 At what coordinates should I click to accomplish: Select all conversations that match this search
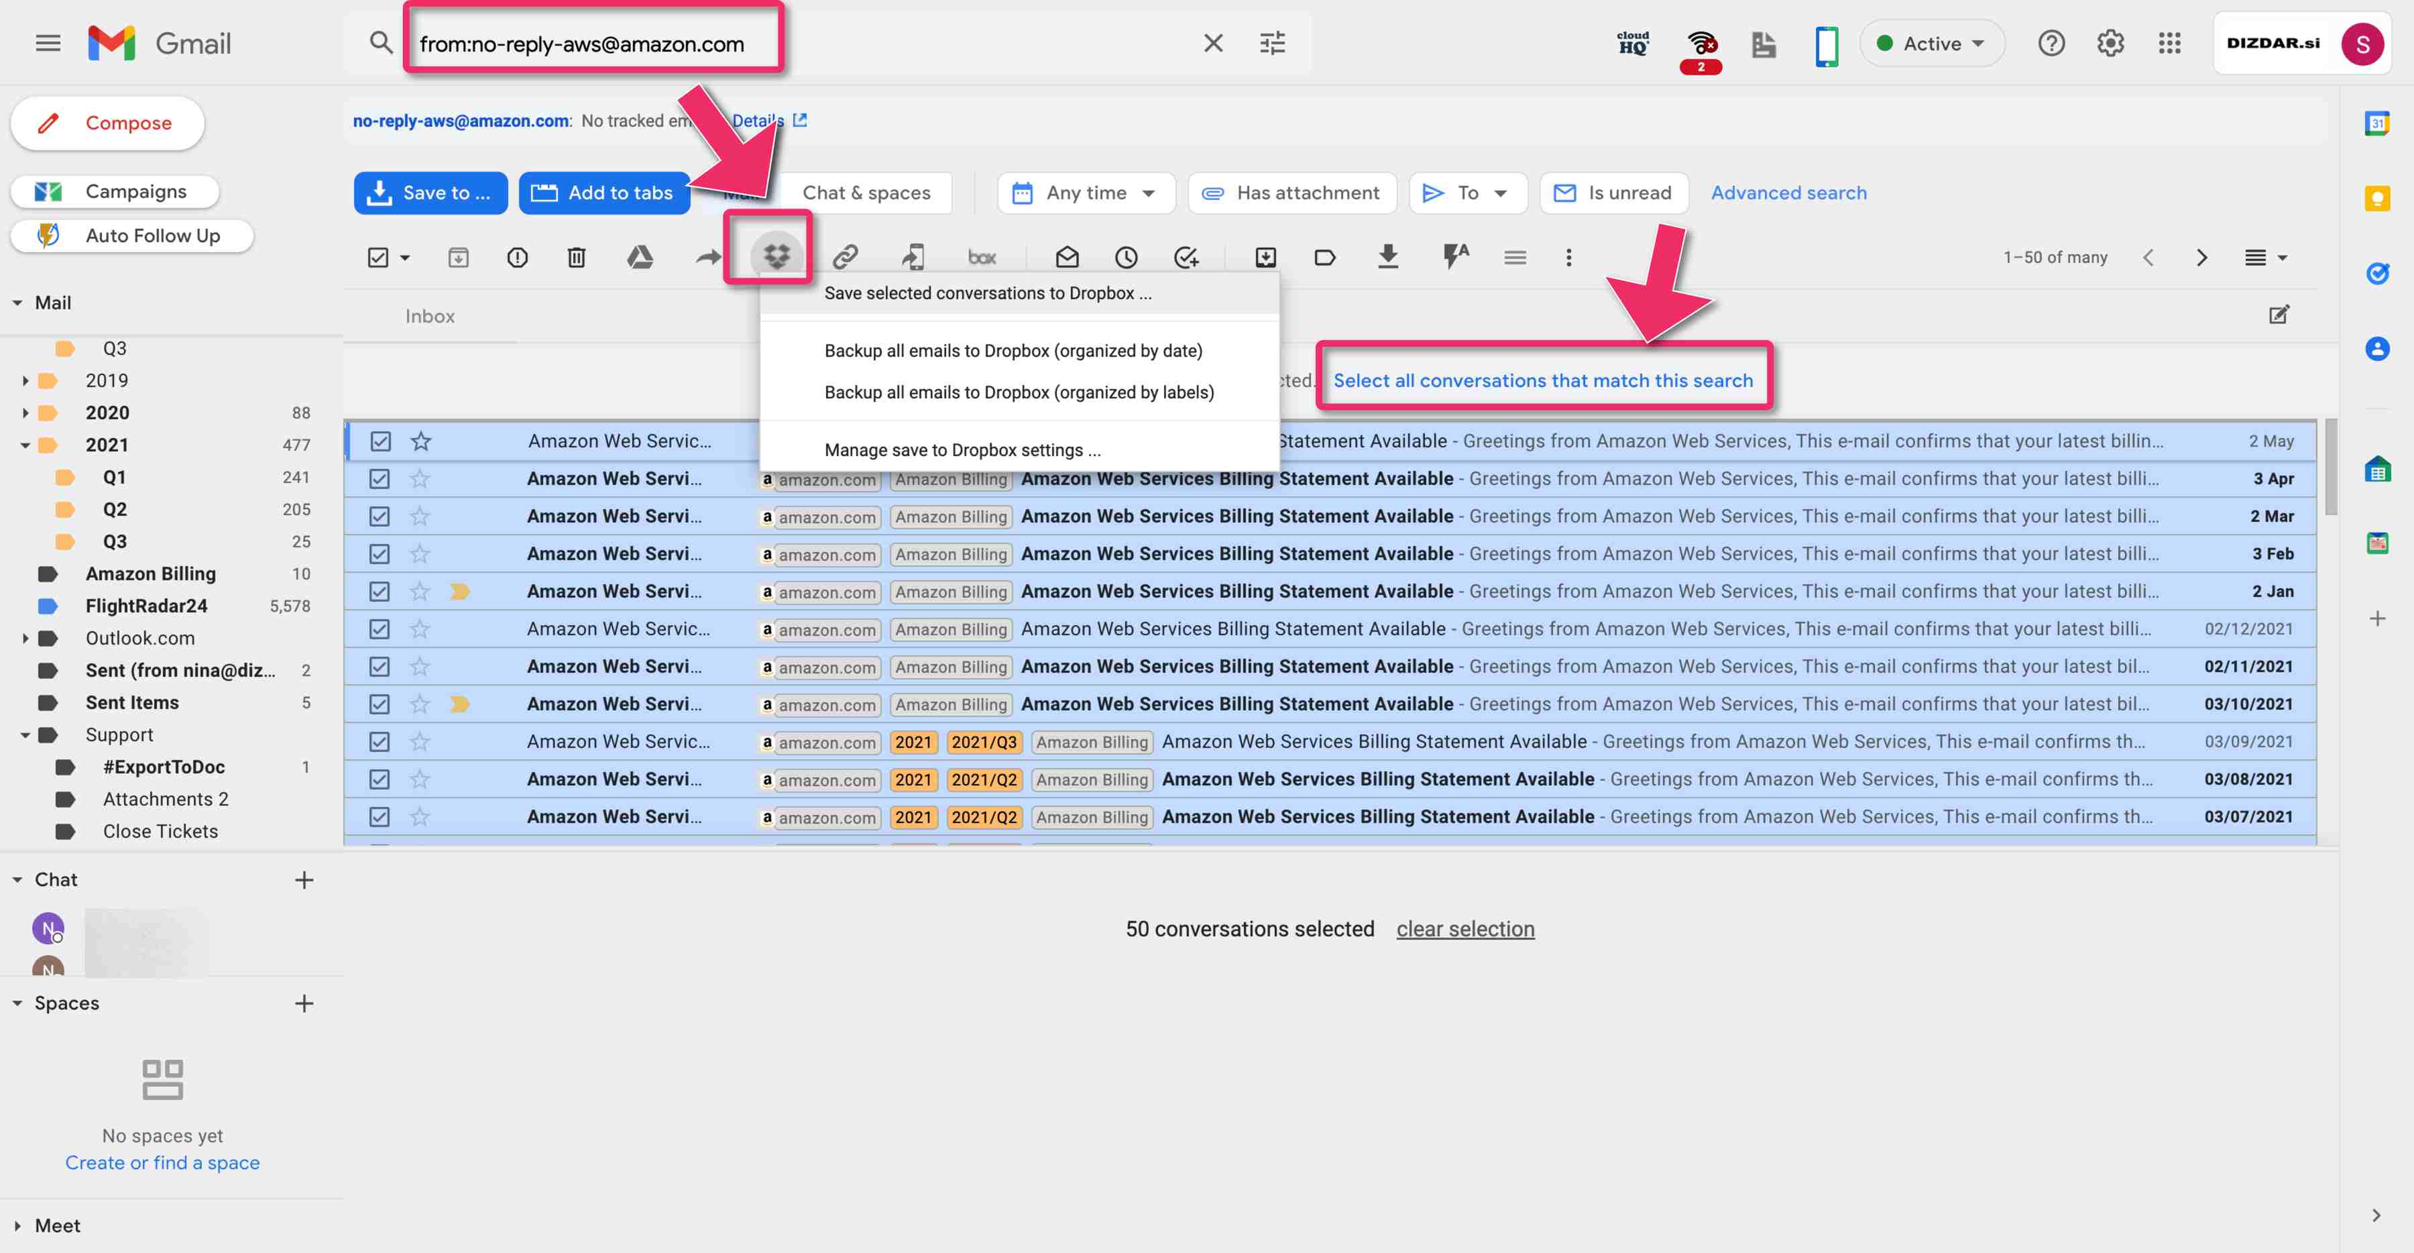pyautogui.click(x=1542, y=380)
